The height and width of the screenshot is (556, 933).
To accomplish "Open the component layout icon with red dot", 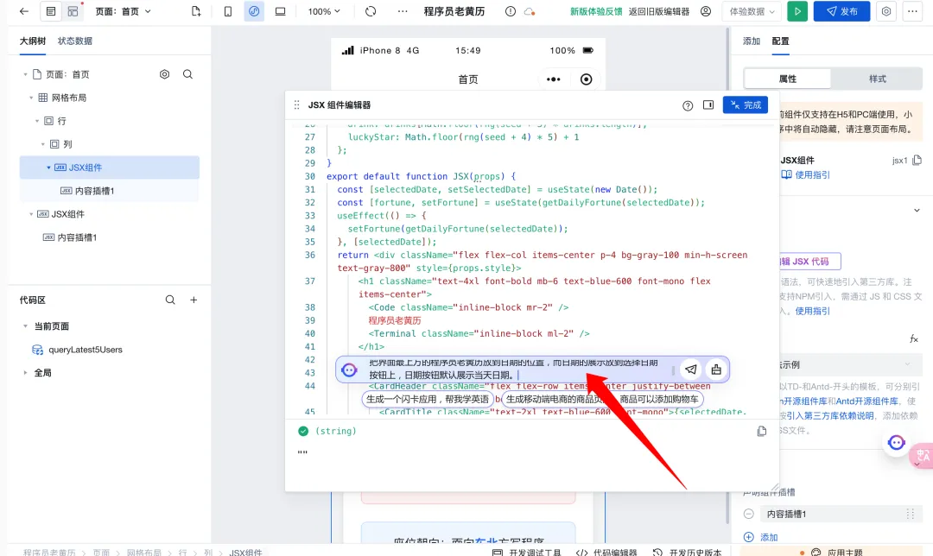I will [x=73, y=11].
